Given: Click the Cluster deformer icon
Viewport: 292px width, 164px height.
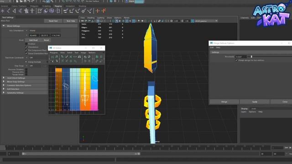Looking at the screenshot, I should pyautogui.click(x=58, y=11).
